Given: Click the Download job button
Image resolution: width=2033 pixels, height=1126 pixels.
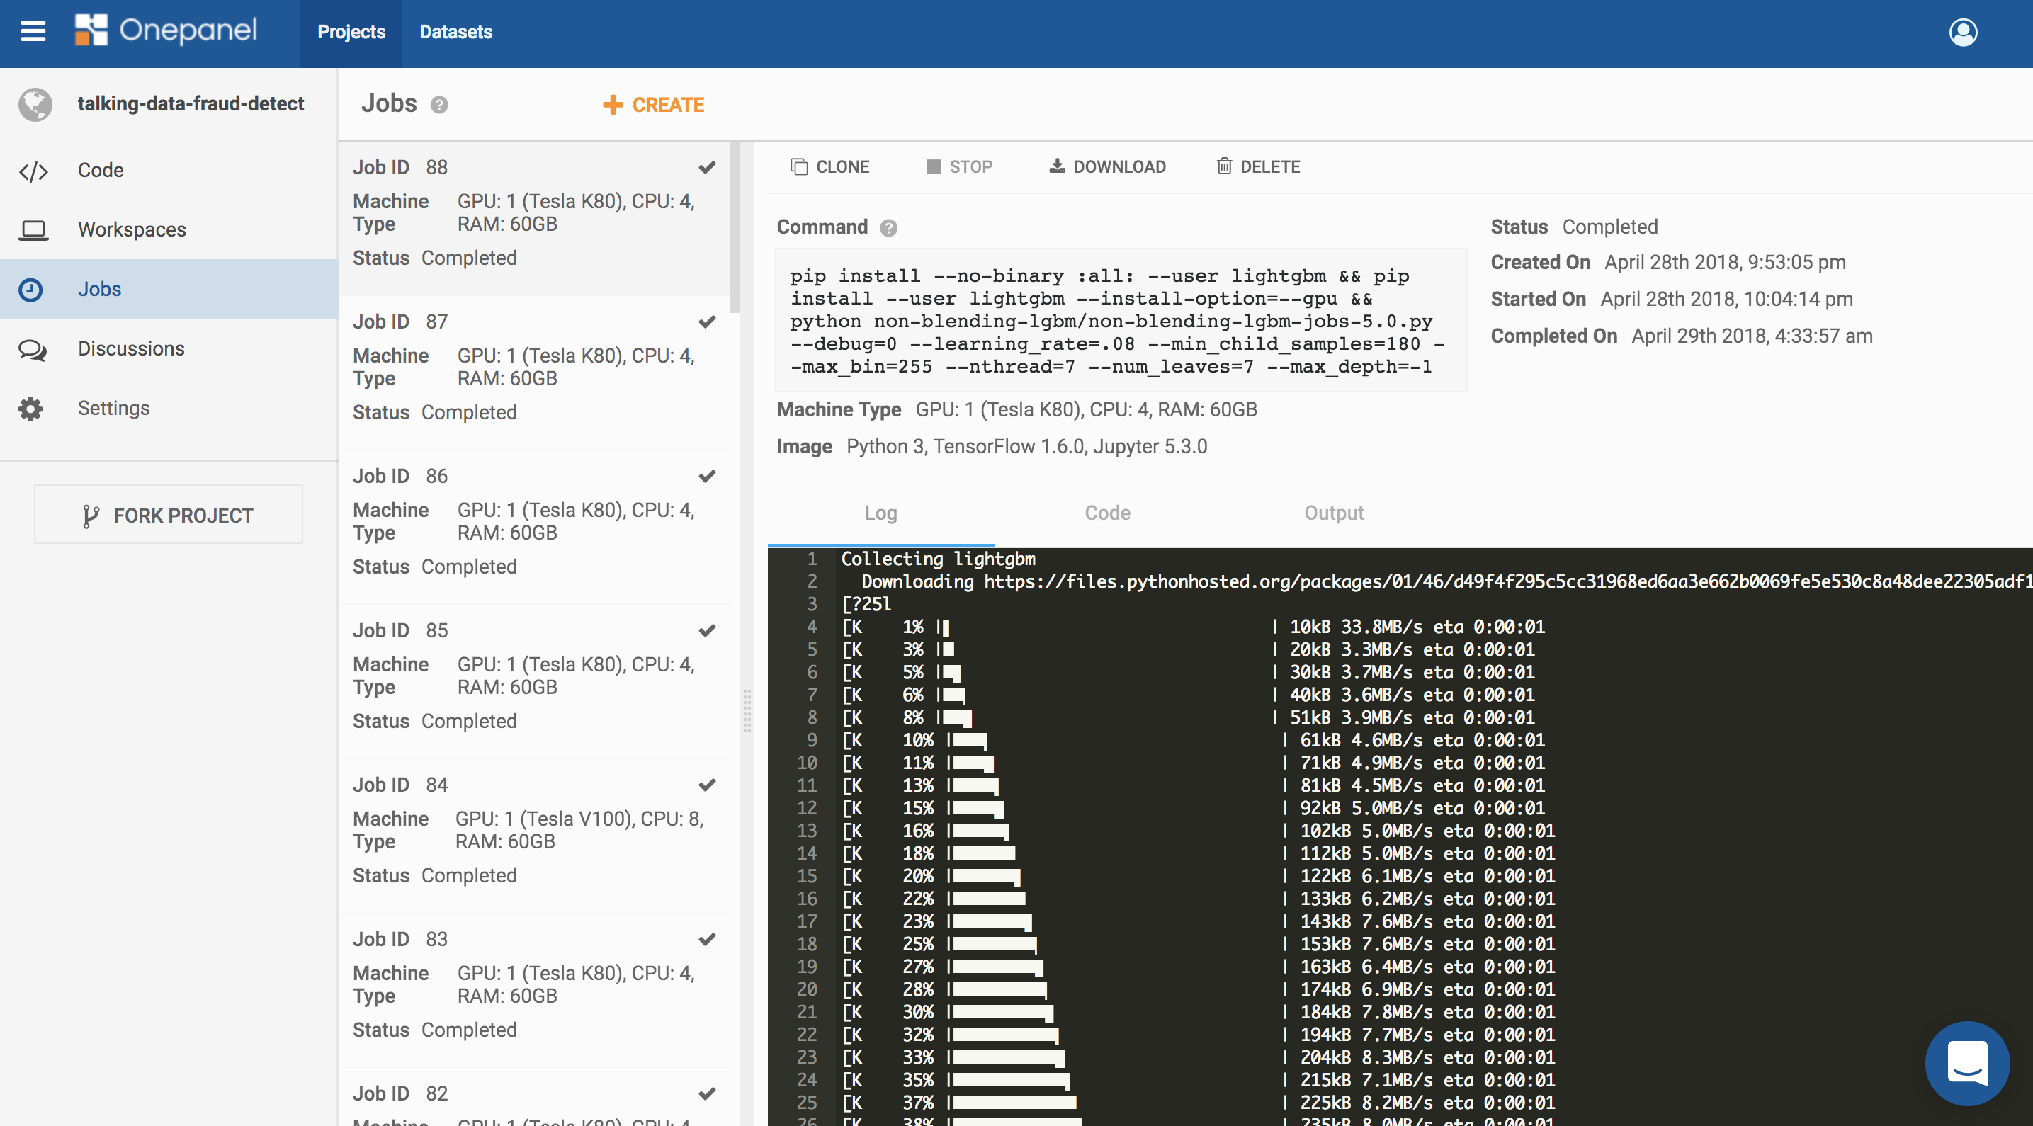Looking at the screenshot, I should coord(1107,166).
